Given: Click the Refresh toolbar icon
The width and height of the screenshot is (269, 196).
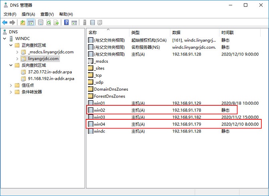Looking at the screenshot, I should (x=48, y=22).
